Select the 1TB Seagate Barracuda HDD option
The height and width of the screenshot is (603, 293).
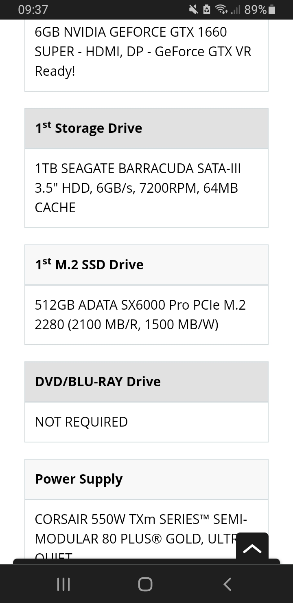click(x=146, y=188)
